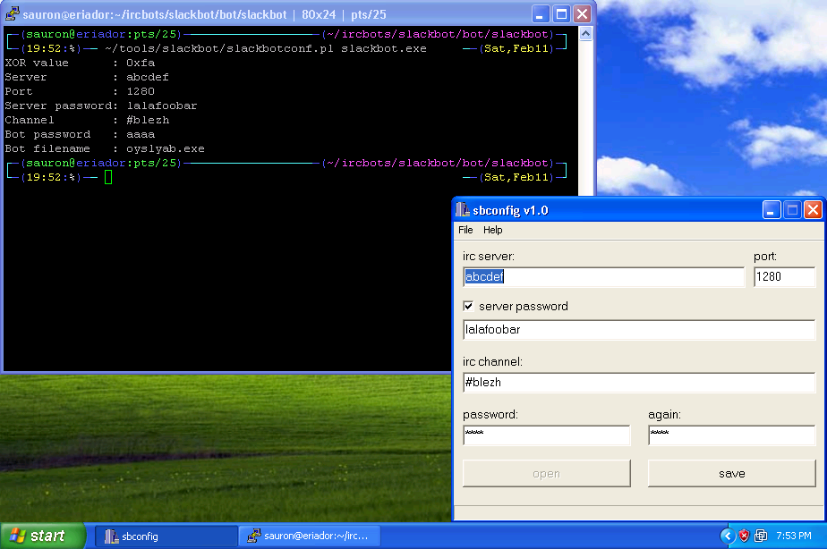The width and height of the screenshot is (827, 549).
Task: Click the PuTTY icon in terminal title bar
Action: [13, 14]
